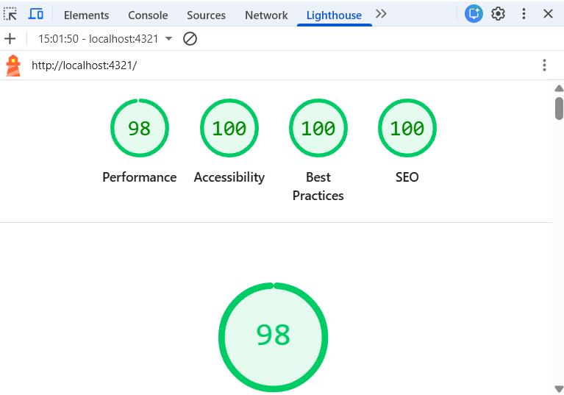Close the DevTools panel

tap(548, 14)
